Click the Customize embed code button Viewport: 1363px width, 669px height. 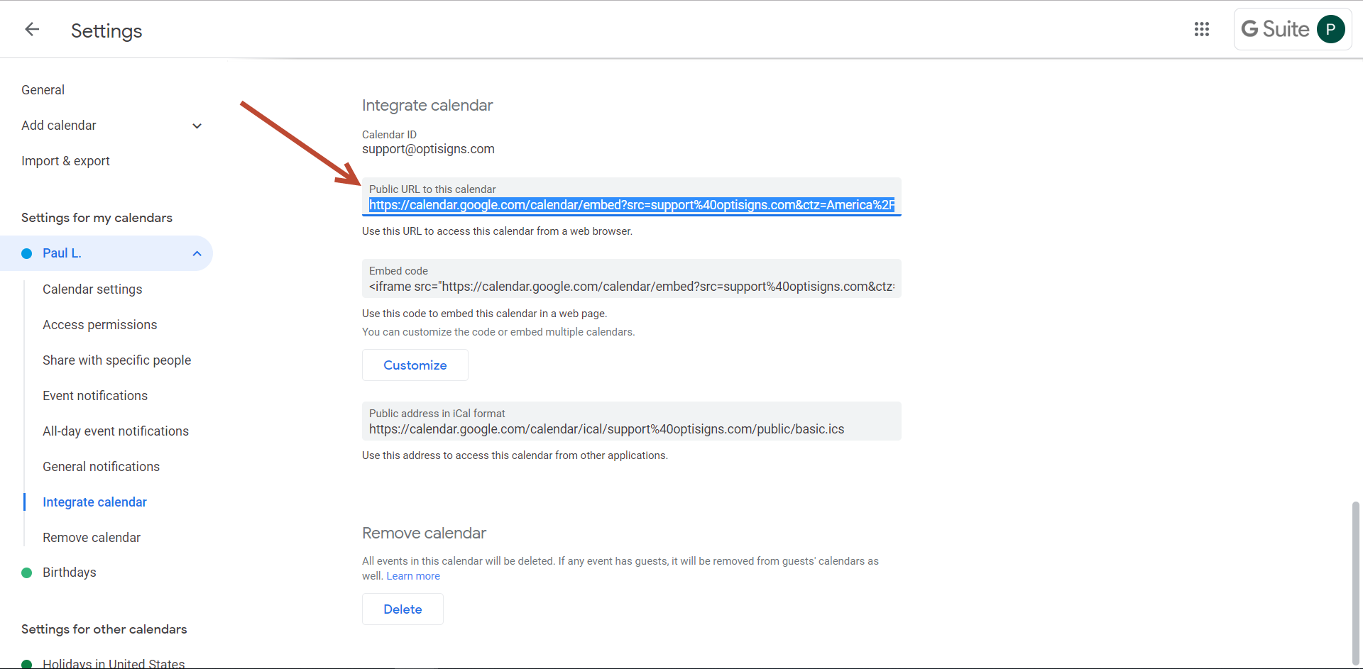tap(415, 365)
